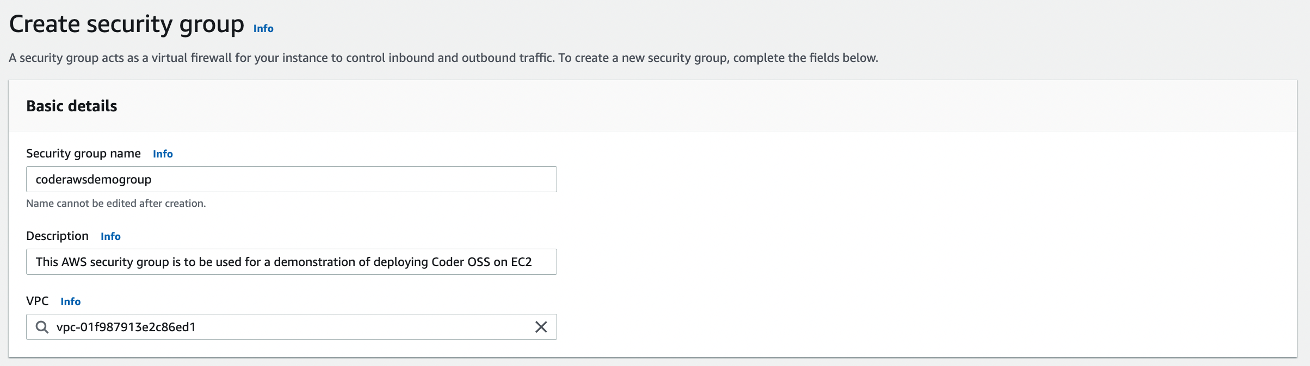Click the 'Name cannot be edited after creation' hint
Viewport: 1310px width, 366px height.
coord(116,204)
